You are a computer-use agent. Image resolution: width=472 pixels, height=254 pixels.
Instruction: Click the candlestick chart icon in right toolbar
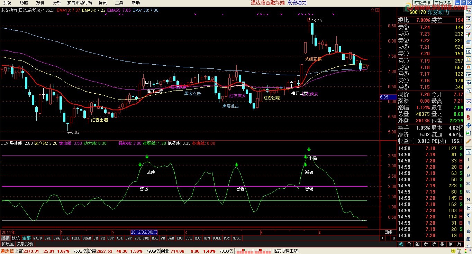[468, 35]
